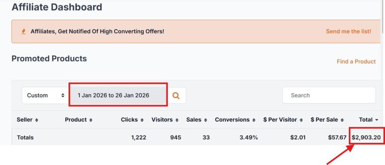Sort by Conversions column arrows
Screen dimensions: 385x165
pos(253,120)
